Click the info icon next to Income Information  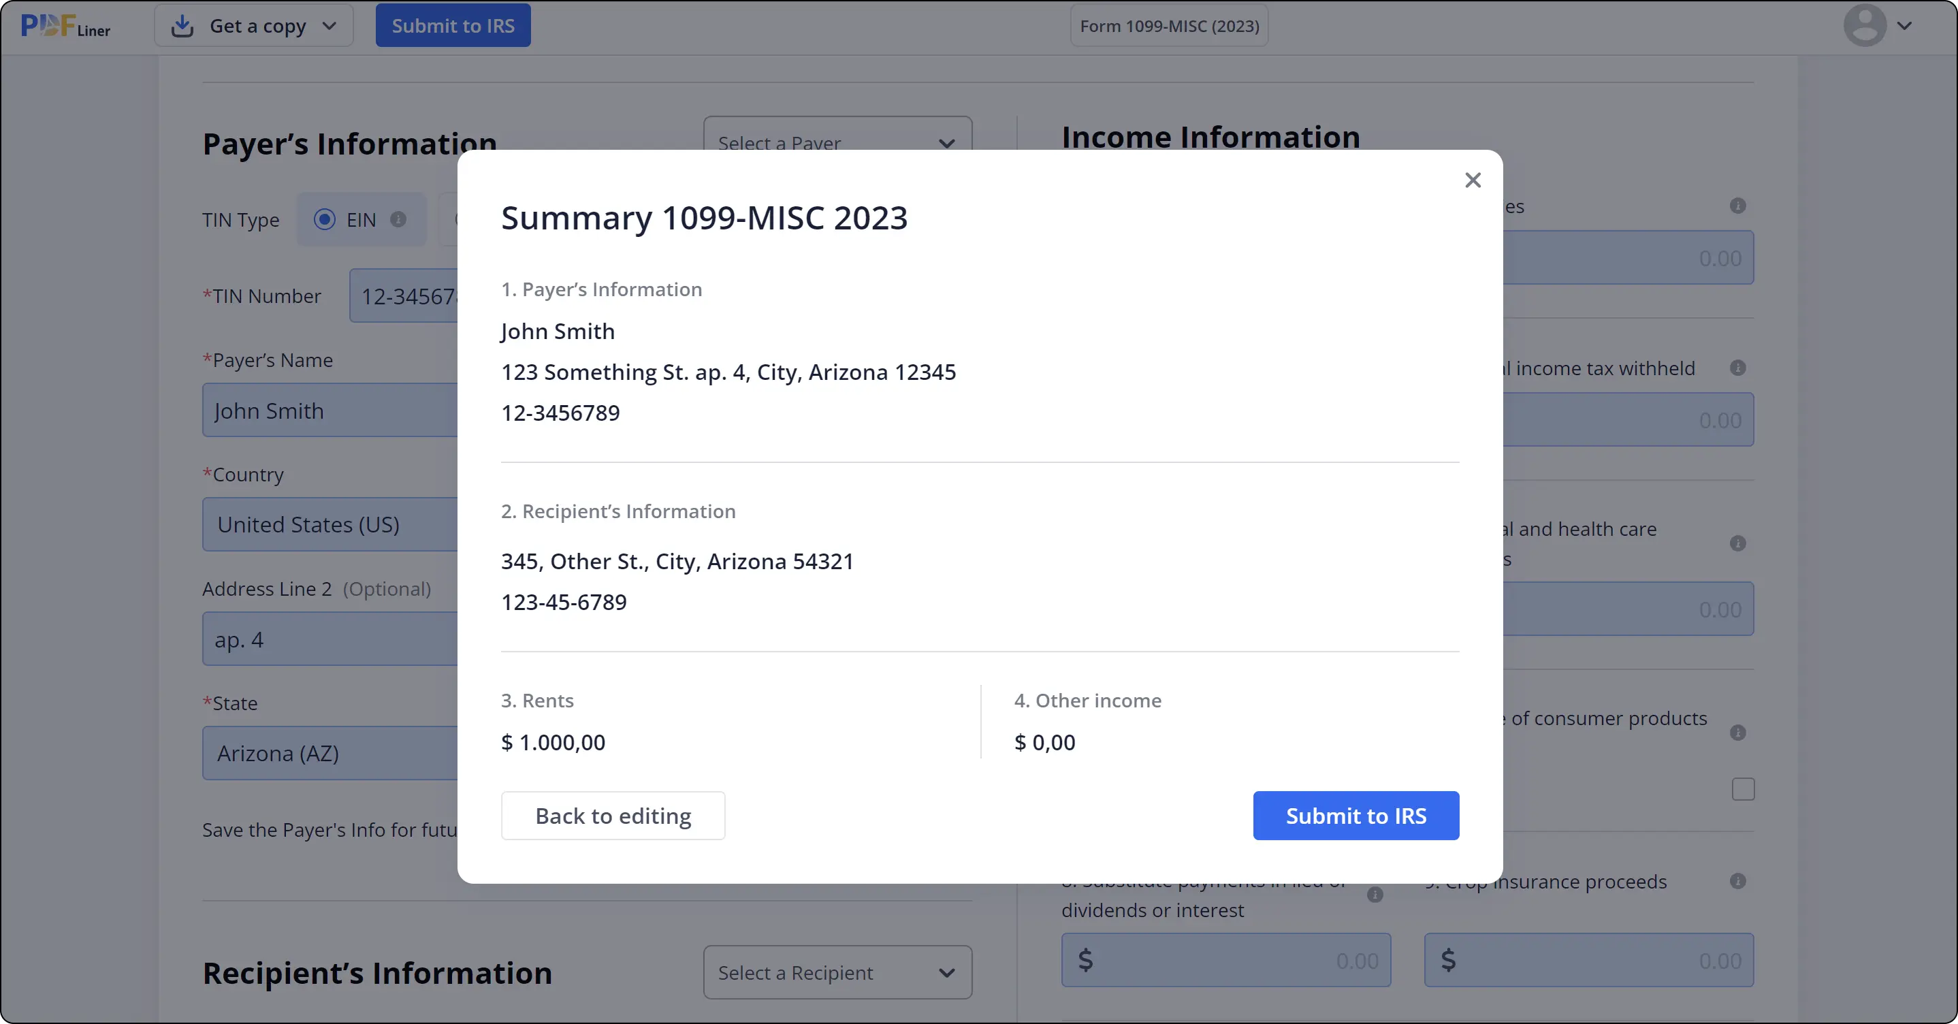click(x=1739, y=206)
